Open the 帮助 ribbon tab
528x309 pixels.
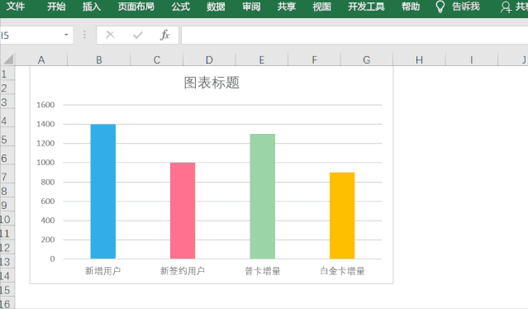click(411, 7)
